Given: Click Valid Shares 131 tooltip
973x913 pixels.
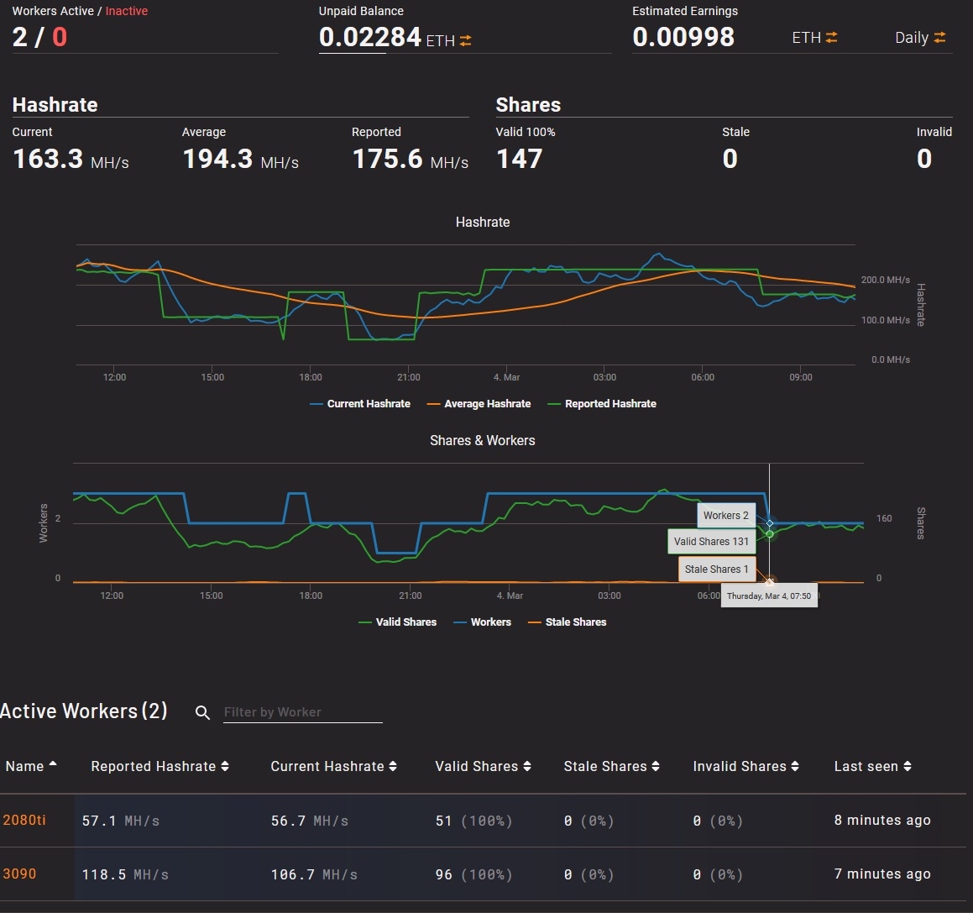Looking at the screenshot, I should point(711,542).
